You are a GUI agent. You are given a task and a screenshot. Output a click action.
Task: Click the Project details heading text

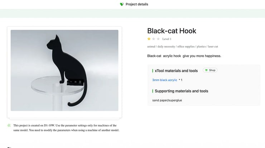(137, 4)
